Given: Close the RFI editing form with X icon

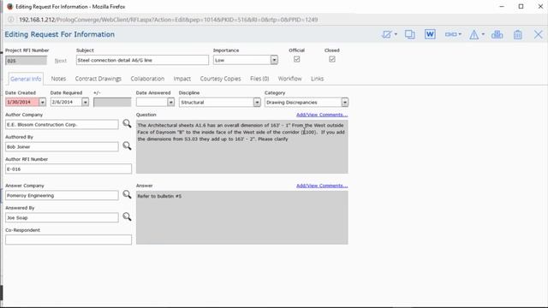Looking at the screenshot, I should tap(539, 34).
